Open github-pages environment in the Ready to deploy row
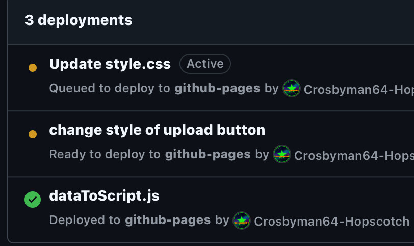 click(208, 154)
